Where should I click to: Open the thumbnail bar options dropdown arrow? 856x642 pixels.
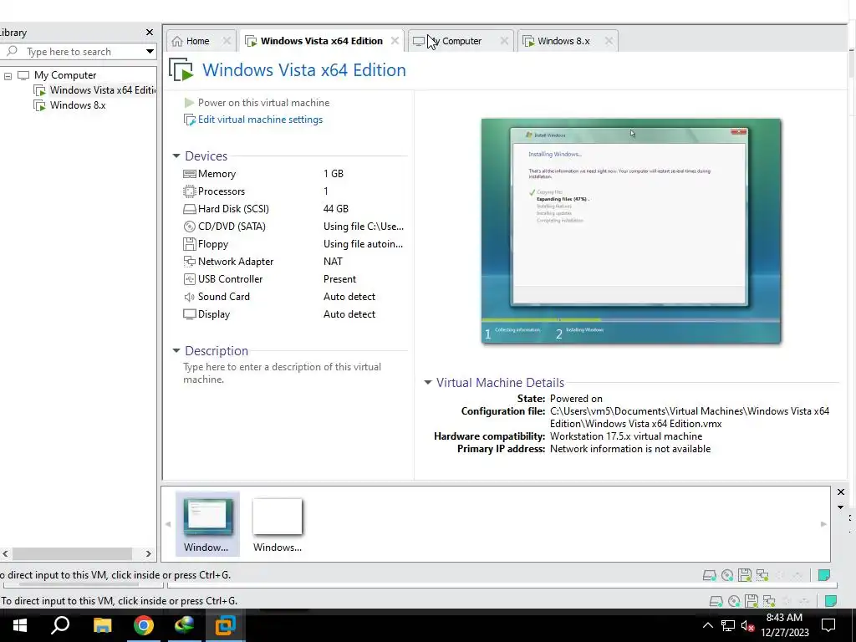[841, 507]
